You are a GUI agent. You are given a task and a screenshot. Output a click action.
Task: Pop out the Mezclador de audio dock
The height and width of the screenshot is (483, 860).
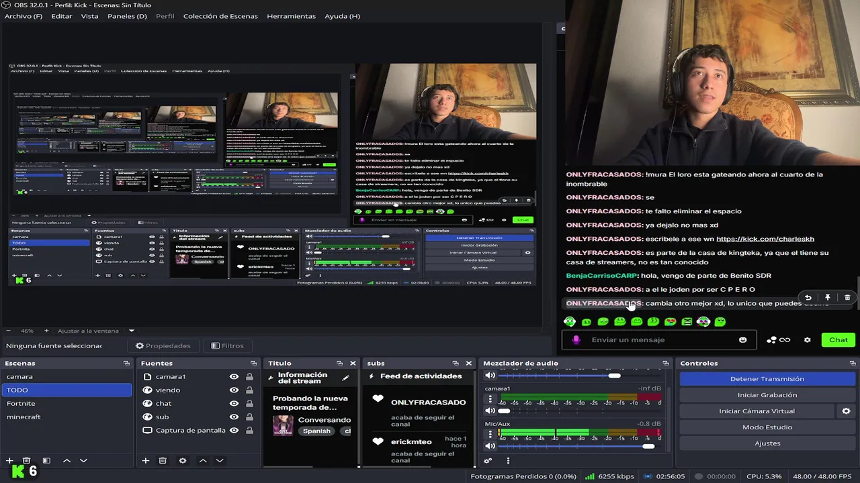(x=666, y=363)
